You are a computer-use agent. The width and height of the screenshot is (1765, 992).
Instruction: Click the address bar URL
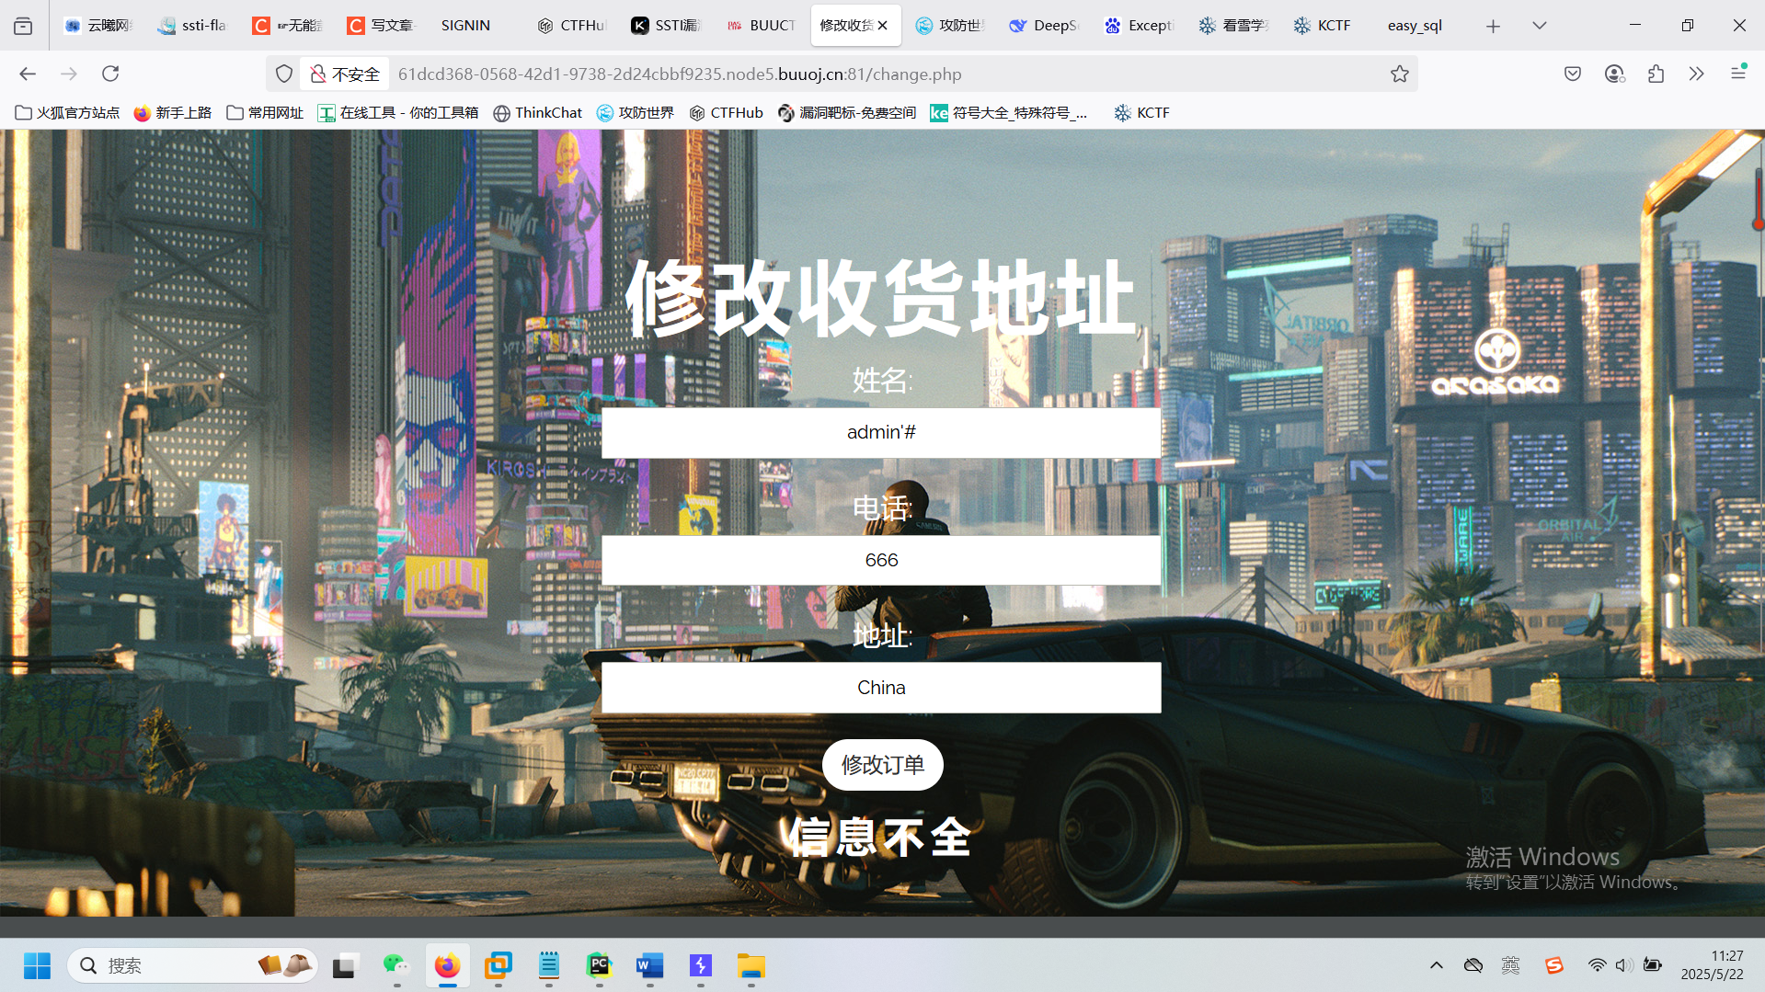[680, 74]
